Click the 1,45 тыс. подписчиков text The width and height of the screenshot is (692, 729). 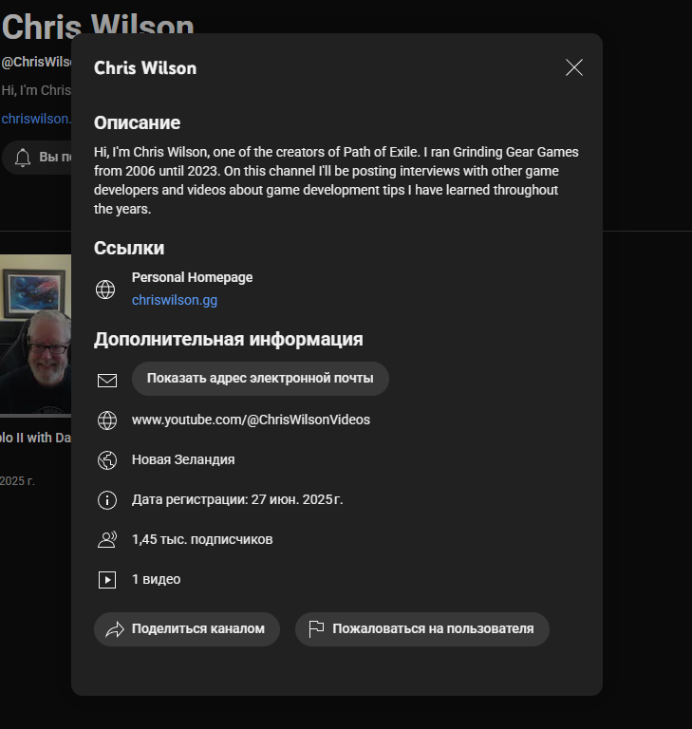[202, 540]
